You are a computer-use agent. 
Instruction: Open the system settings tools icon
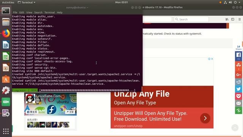coord(6,90)
